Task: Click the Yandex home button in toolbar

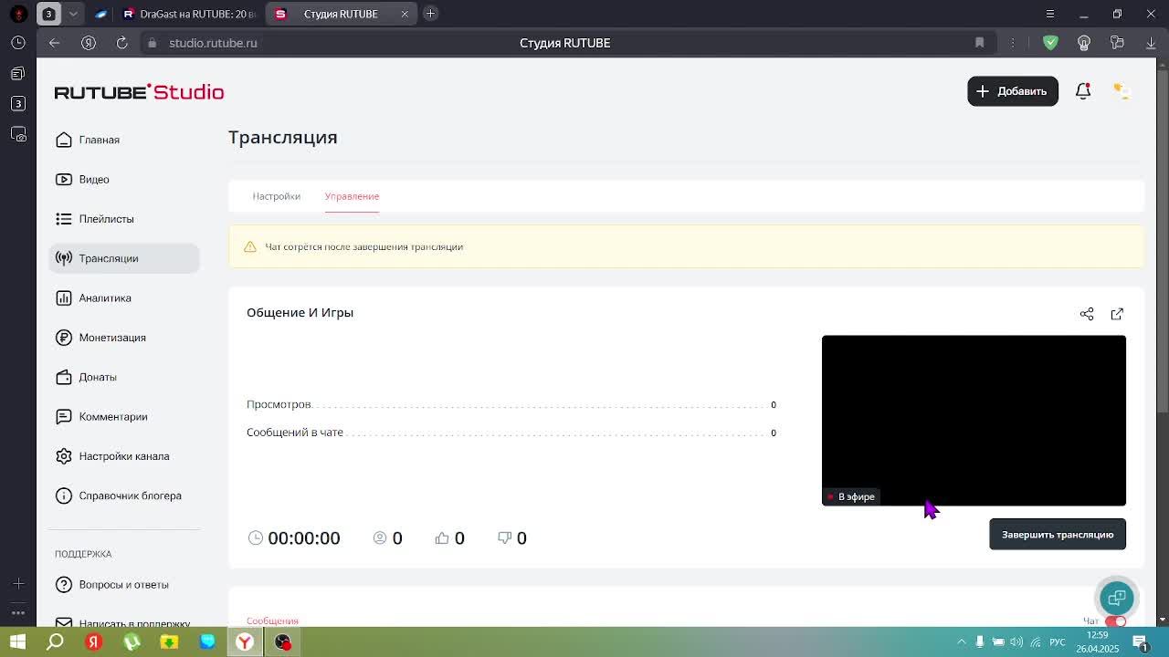Action: click(x=89, y=43)
